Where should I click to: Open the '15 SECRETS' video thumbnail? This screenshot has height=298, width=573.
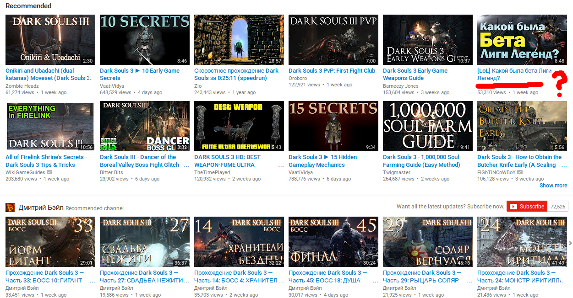click(333, 126)
